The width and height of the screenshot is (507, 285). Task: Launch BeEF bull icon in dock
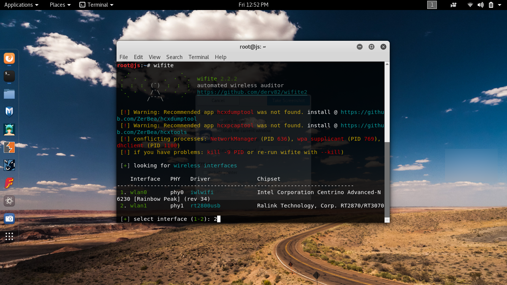tap(9, 165)
